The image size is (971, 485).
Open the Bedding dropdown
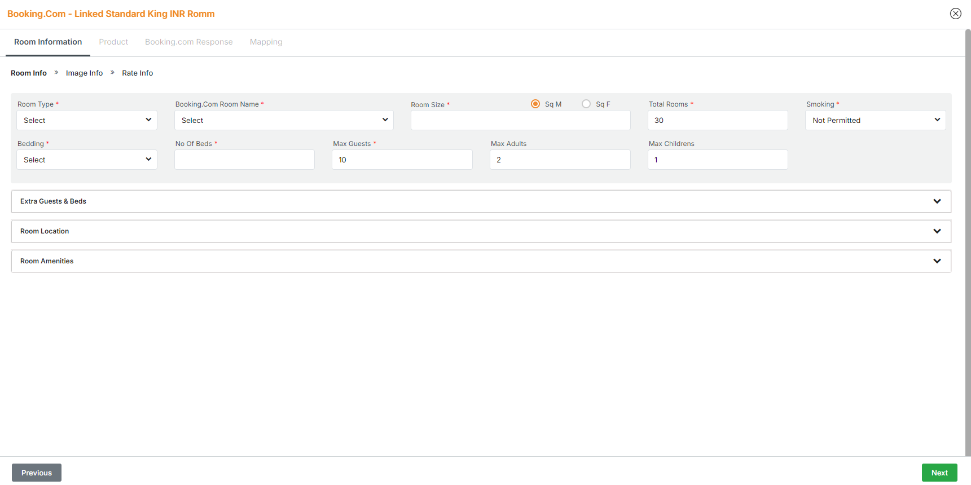87,160
